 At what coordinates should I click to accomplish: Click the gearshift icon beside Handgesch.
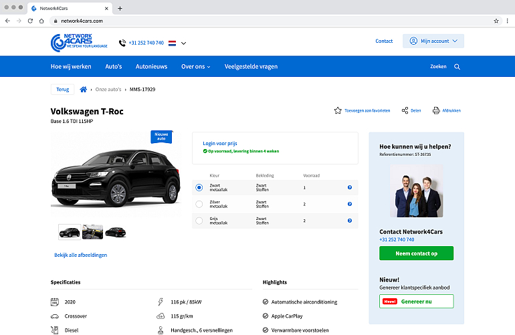[x=161, y=330]
